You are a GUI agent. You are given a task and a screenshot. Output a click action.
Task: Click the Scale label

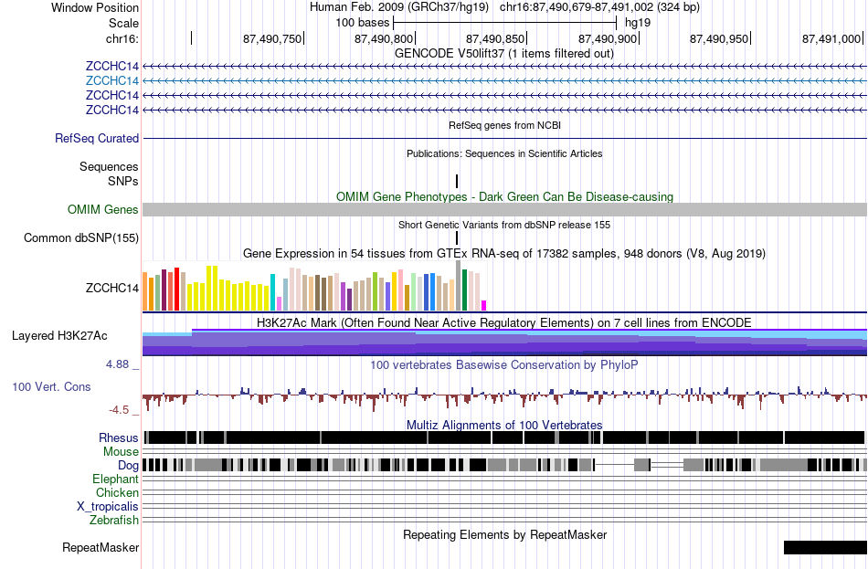point(124,23)
